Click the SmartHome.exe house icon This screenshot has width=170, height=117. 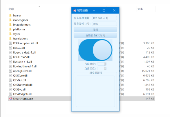(10, 99)
